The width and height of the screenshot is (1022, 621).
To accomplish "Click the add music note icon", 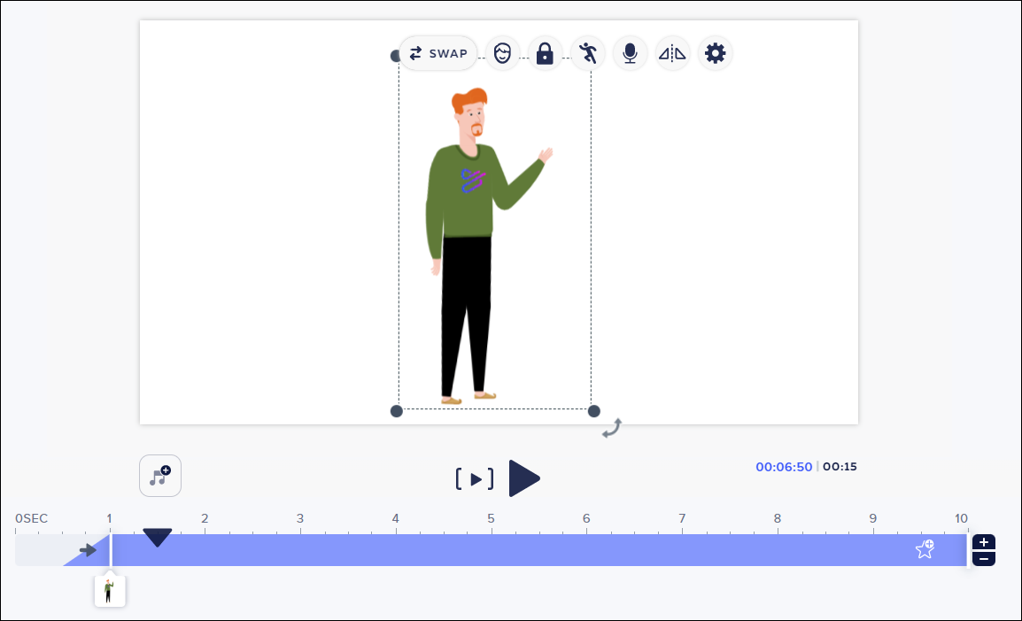I will coord(160,476).
